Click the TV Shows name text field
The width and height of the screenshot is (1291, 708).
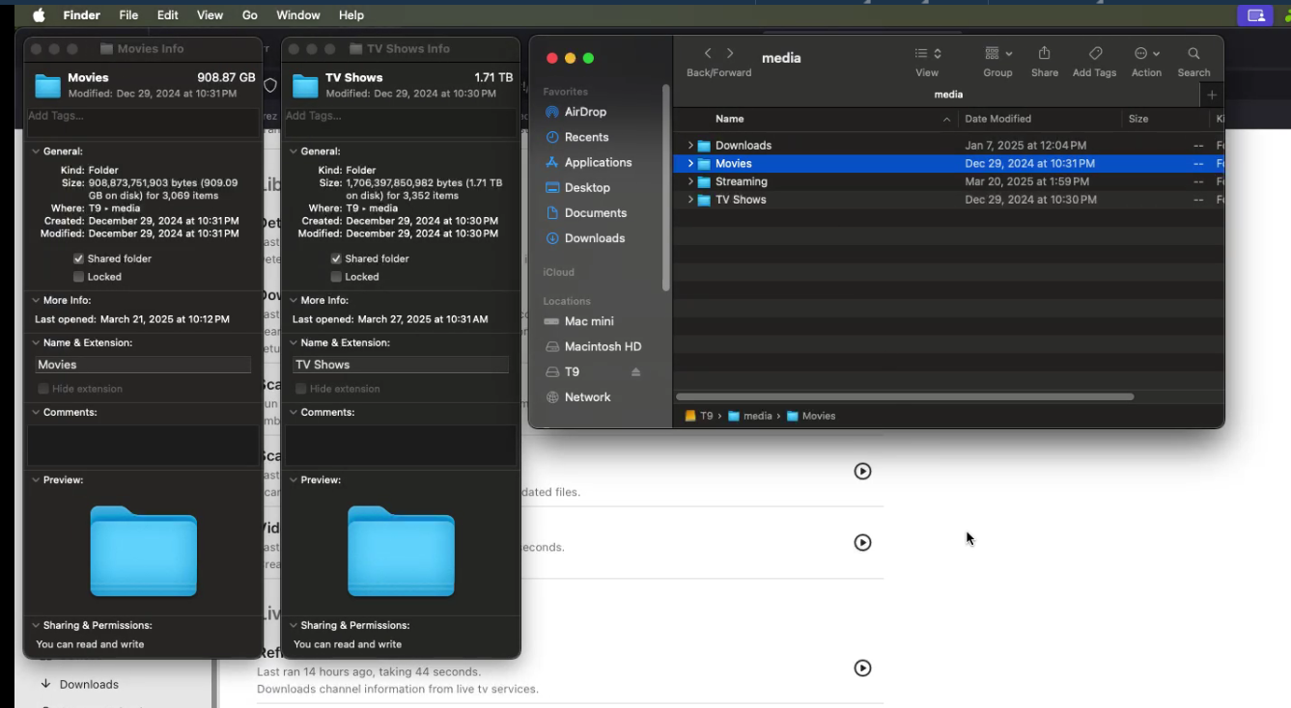pyautogui.click(x=400, y=365)
